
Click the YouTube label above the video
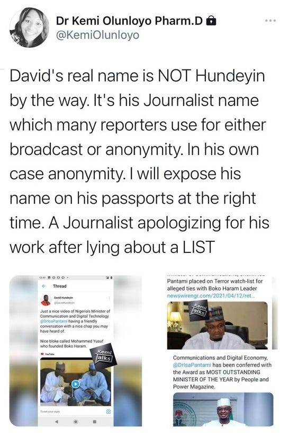48,354
